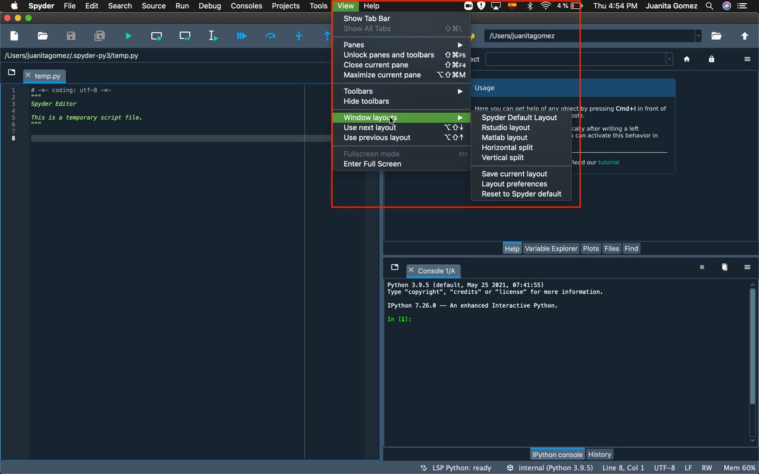Click the LSP Python status bar icon
The height and width of the screenshot is (474, 759).
423,468
